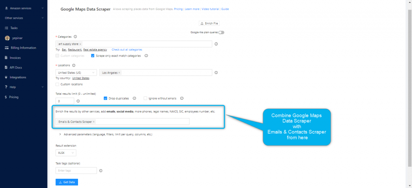The image size is (412, 188).
Task: Click the info icon beside Task tags field
Action: click(101, 171)
